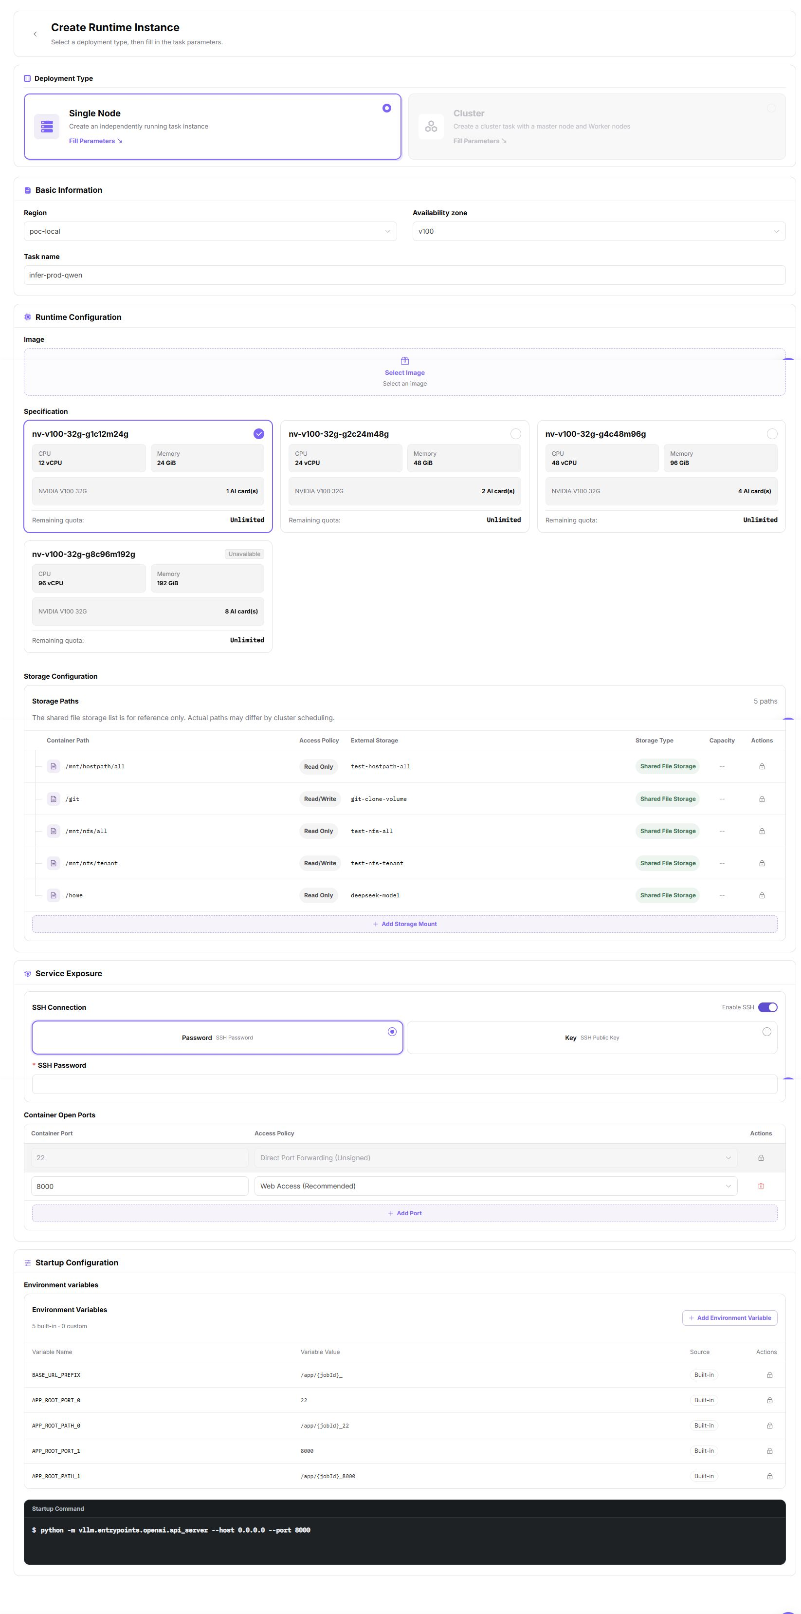
Task: Click the container port 8000 field
Action: click(140, 1186)
